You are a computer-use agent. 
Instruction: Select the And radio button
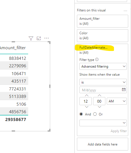click(x=81, y=114)
